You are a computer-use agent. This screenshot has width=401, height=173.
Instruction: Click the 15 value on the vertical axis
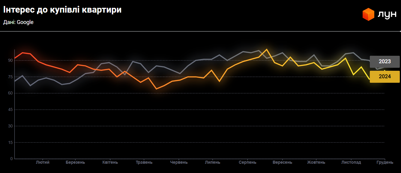point(10,142)
